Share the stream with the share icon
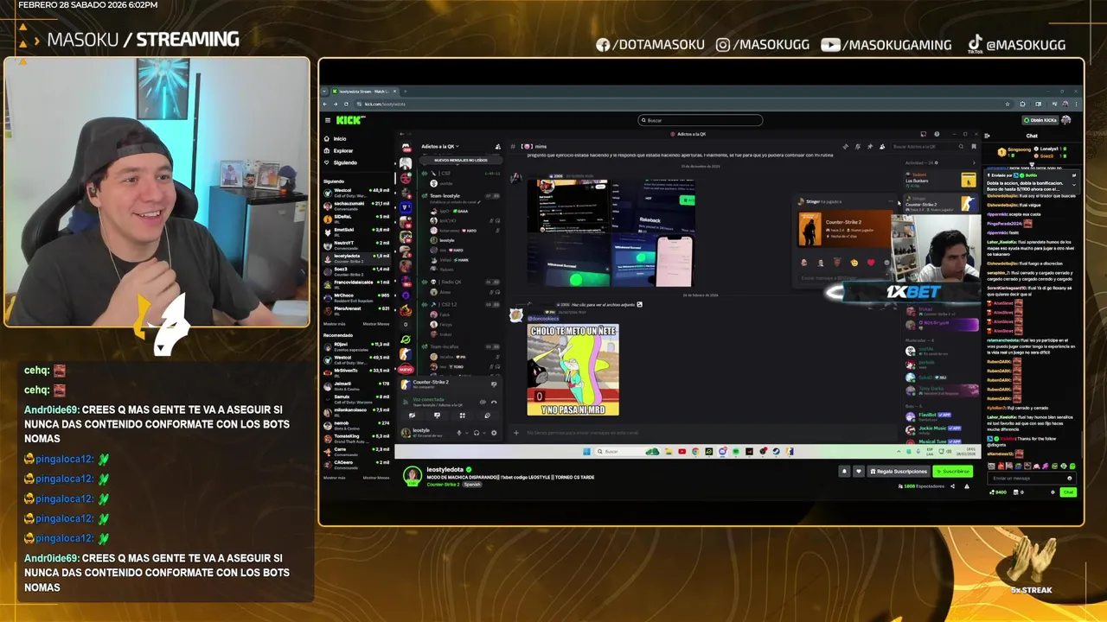 tap(952, 486)
